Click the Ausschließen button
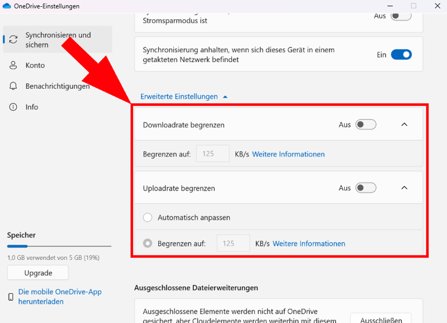The width and height of the screenshot is (447, 323). coord(381,319)
